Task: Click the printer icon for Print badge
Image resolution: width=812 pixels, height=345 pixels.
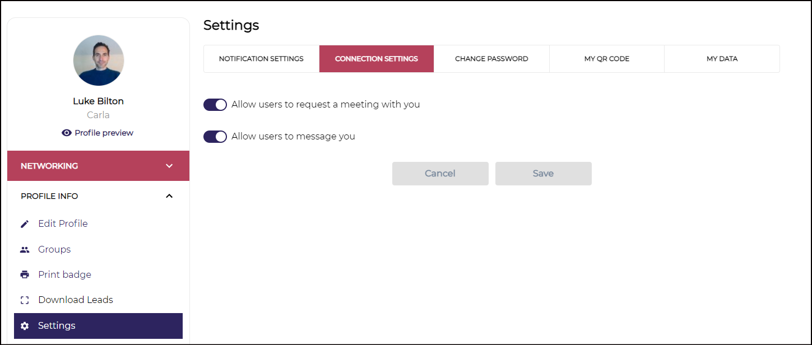Action: pyautogui.click(x=25, y=275)
